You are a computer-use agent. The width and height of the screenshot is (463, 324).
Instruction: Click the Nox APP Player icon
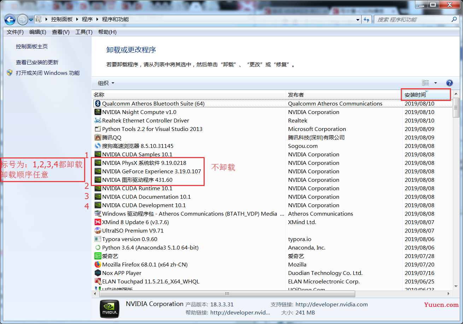click(98, 273)
